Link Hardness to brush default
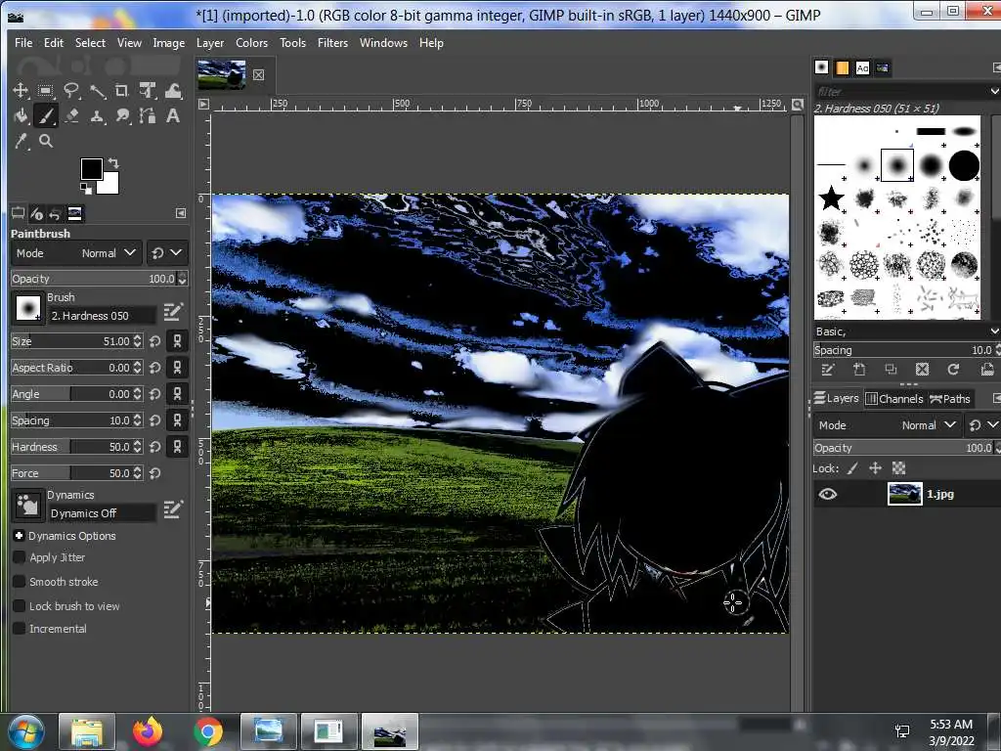 (177, 446)
